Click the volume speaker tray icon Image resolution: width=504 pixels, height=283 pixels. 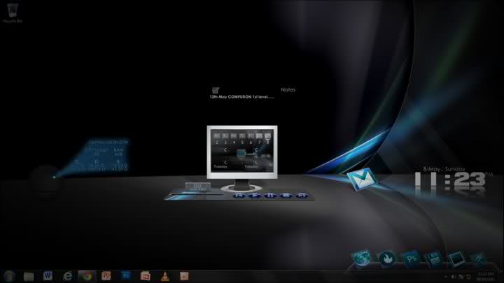tap(454, 277)
